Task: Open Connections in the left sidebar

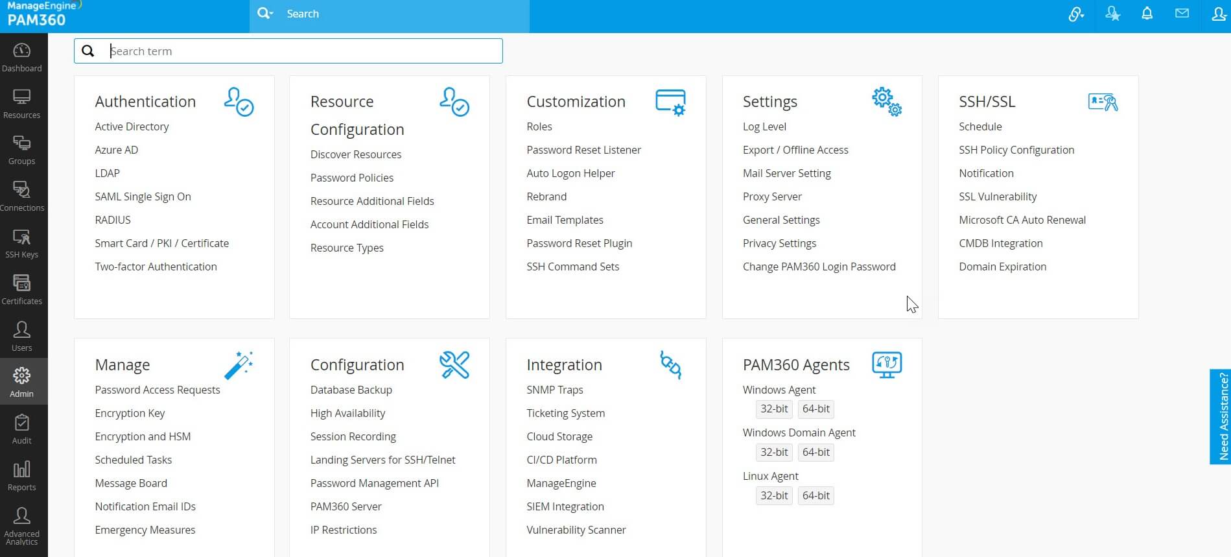Action: point(22,196)
